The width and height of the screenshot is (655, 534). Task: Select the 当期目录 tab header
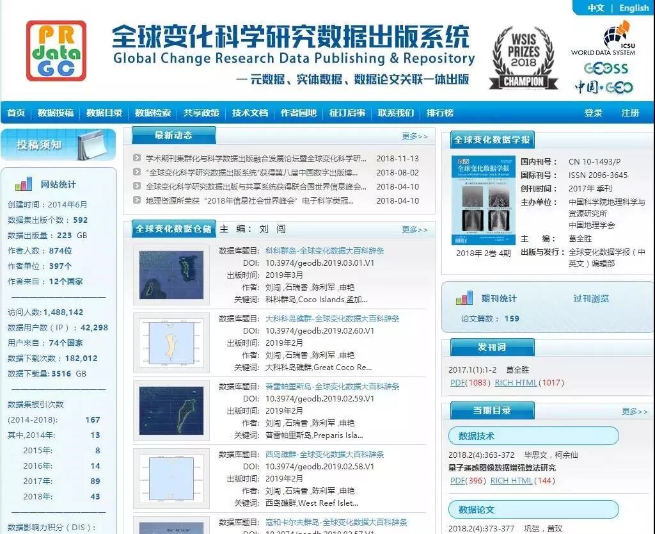492,410
